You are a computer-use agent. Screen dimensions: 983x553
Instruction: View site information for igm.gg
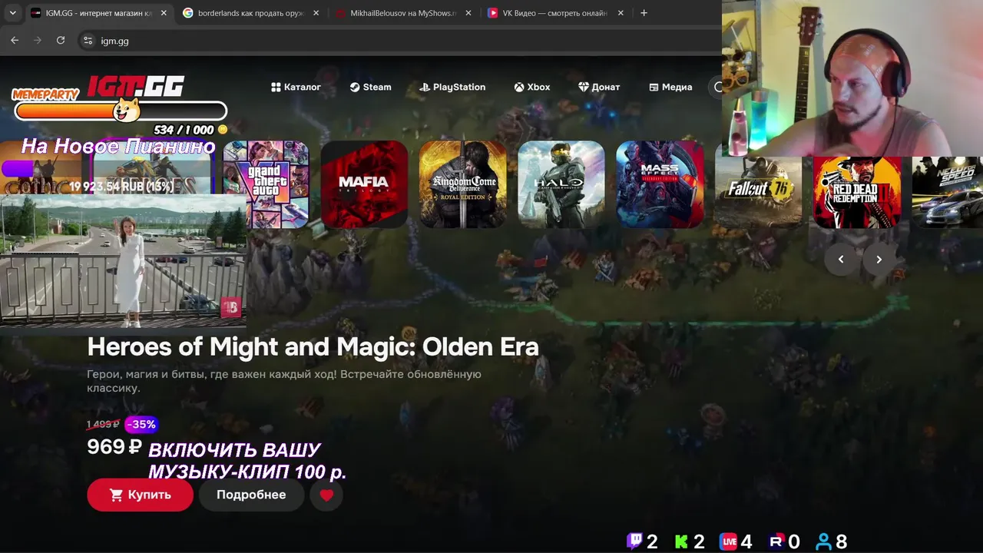(x=88, y=41)
